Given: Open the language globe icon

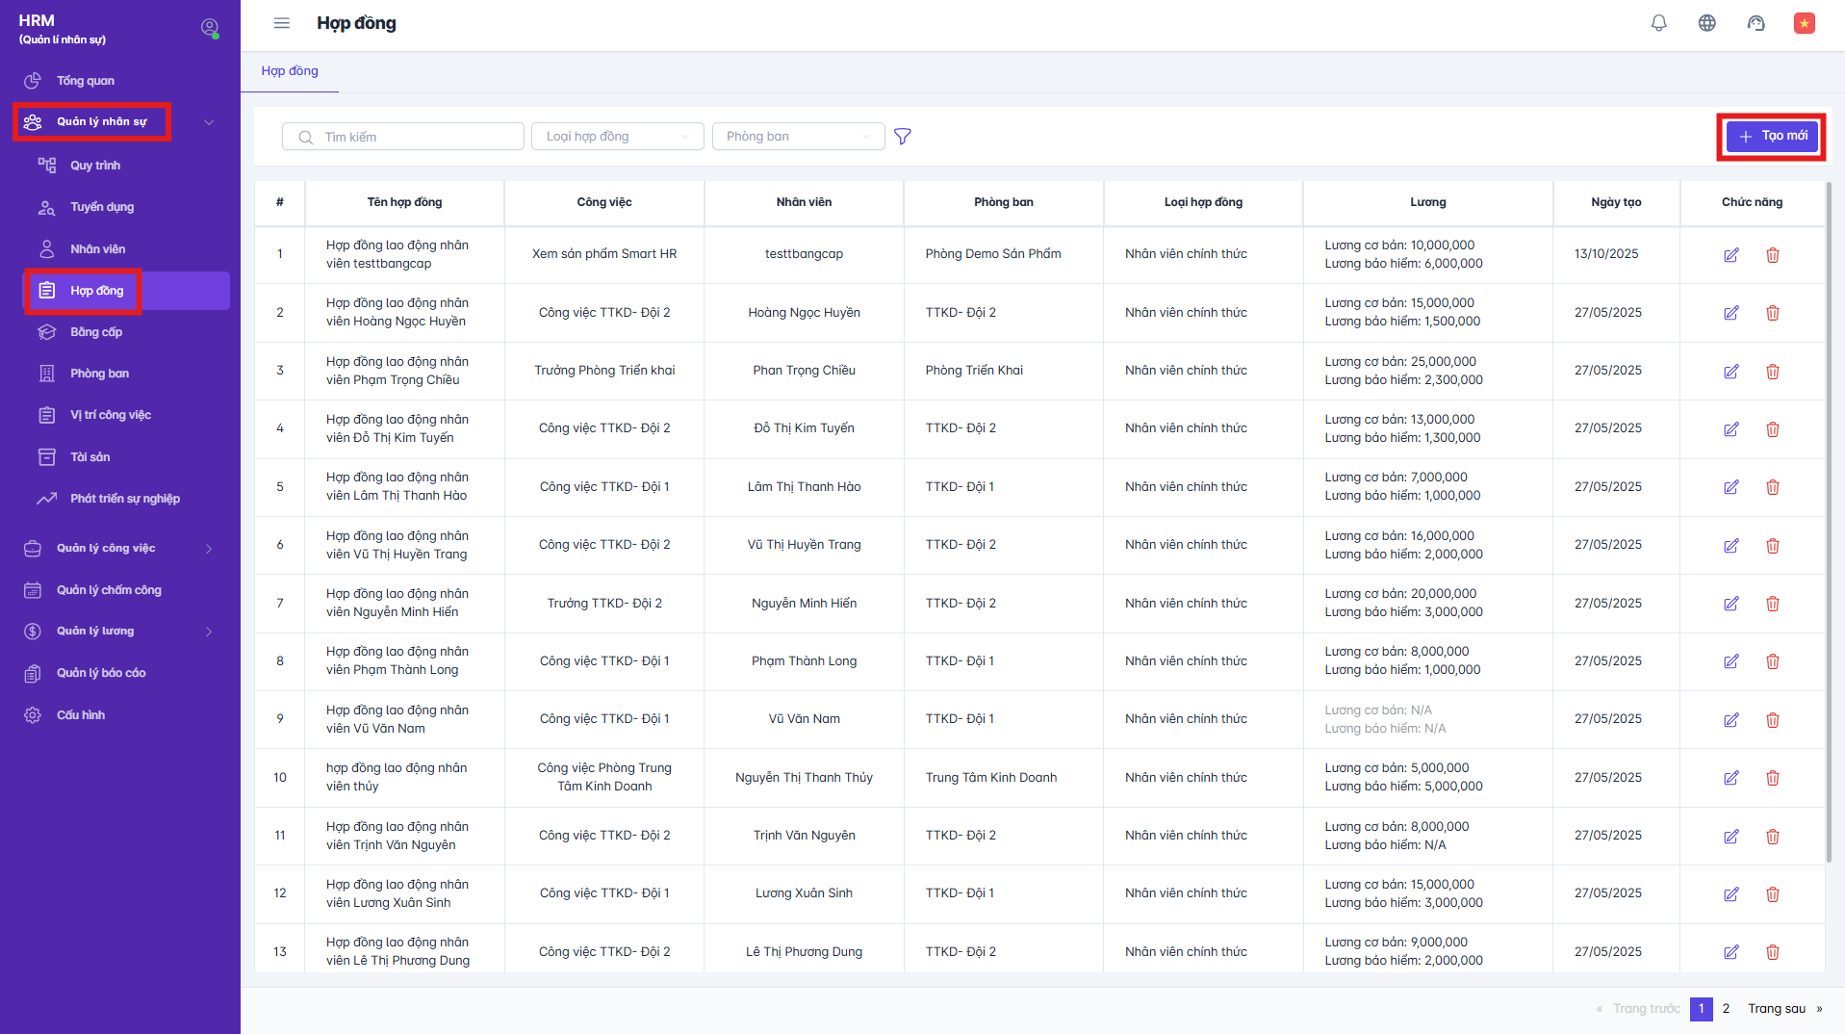Looking at the screenshot, I should click(1706, 23).
